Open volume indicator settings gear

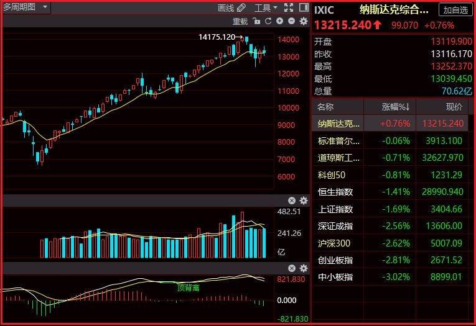coord(304,201)
